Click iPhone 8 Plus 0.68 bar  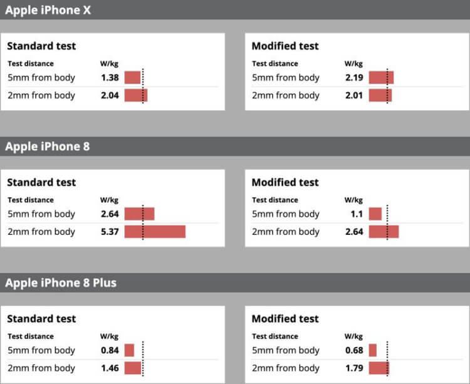[x=373, y=350]
